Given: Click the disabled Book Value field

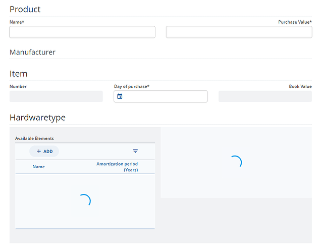Looking at the screenshot, I should (x=265, y=96).
